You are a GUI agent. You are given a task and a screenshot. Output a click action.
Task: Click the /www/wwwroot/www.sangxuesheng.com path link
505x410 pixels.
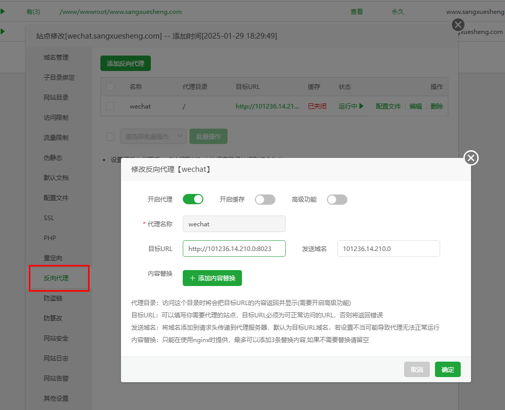coord(121,12)
